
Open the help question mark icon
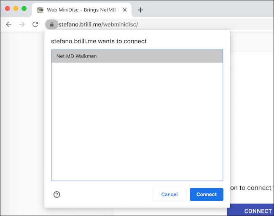57,195
